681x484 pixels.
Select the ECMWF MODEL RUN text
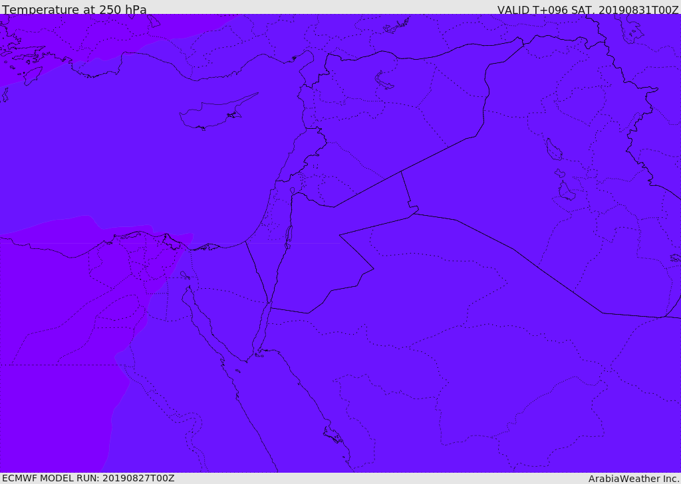tap(88, 478)
